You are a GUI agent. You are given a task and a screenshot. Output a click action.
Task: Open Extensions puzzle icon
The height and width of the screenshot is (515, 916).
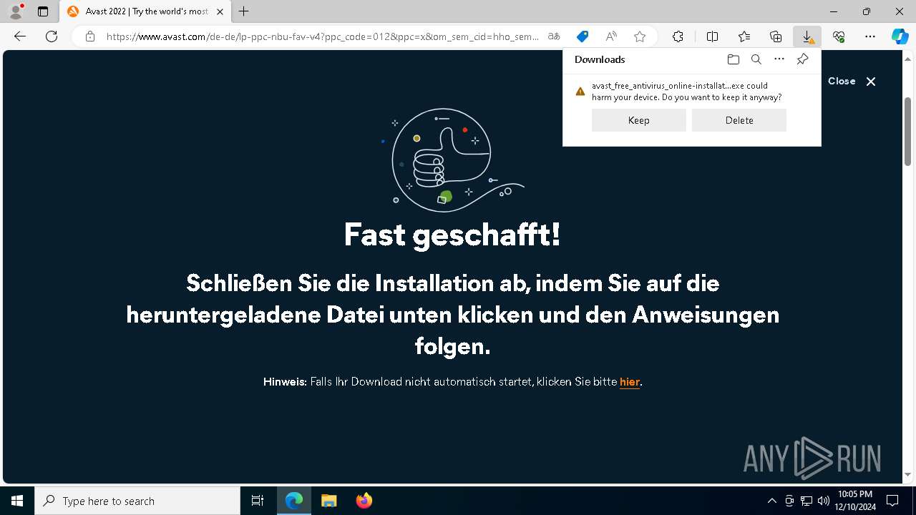(x=678, y=36)
